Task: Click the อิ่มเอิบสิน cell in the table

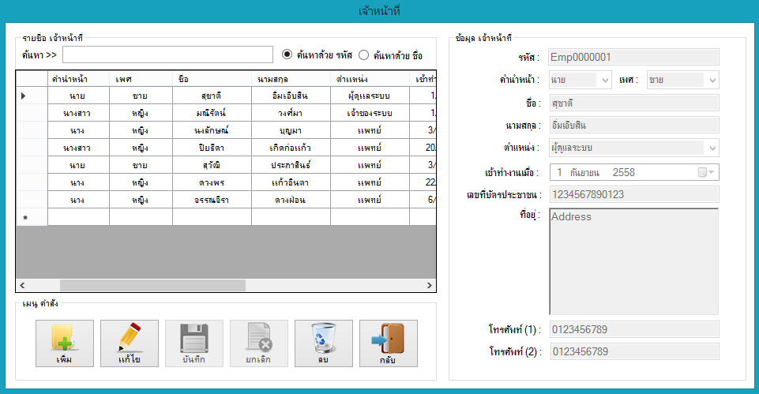Action: [x=291, y=96]
